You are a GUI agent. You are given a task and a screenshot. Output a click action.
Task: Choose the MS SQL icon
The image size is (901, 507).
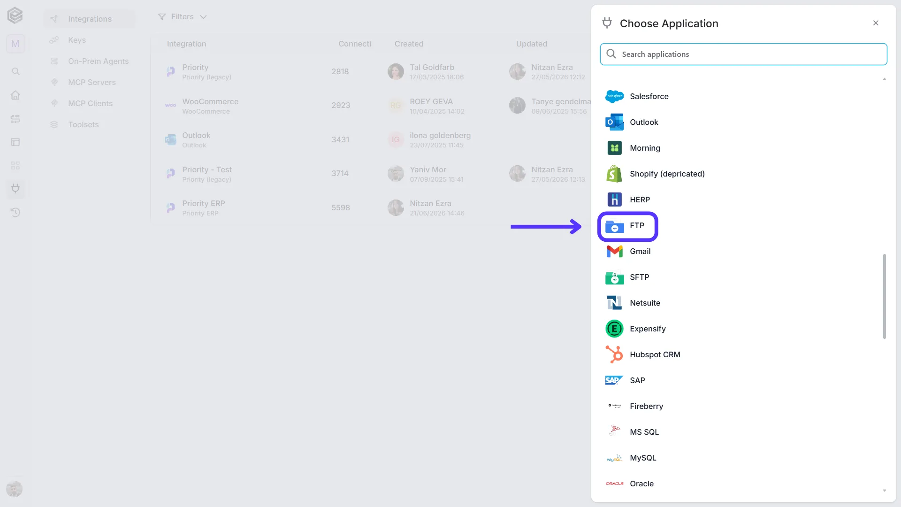coord(614,430)
